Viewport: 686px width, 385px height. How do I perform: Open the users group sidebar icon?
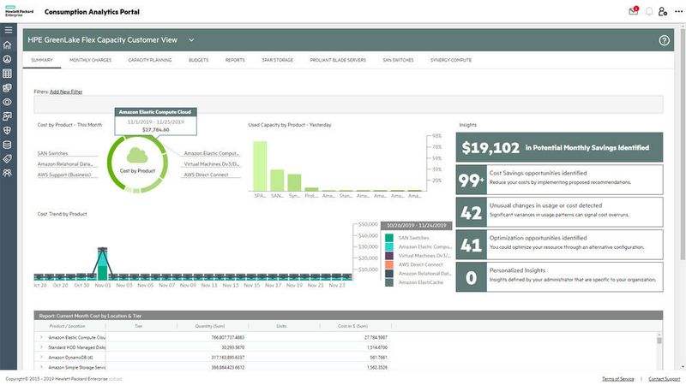click(8, 174)
